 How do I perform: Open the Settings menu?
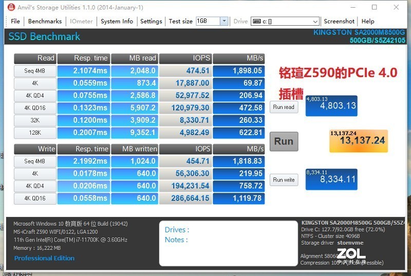pos(151,21)
